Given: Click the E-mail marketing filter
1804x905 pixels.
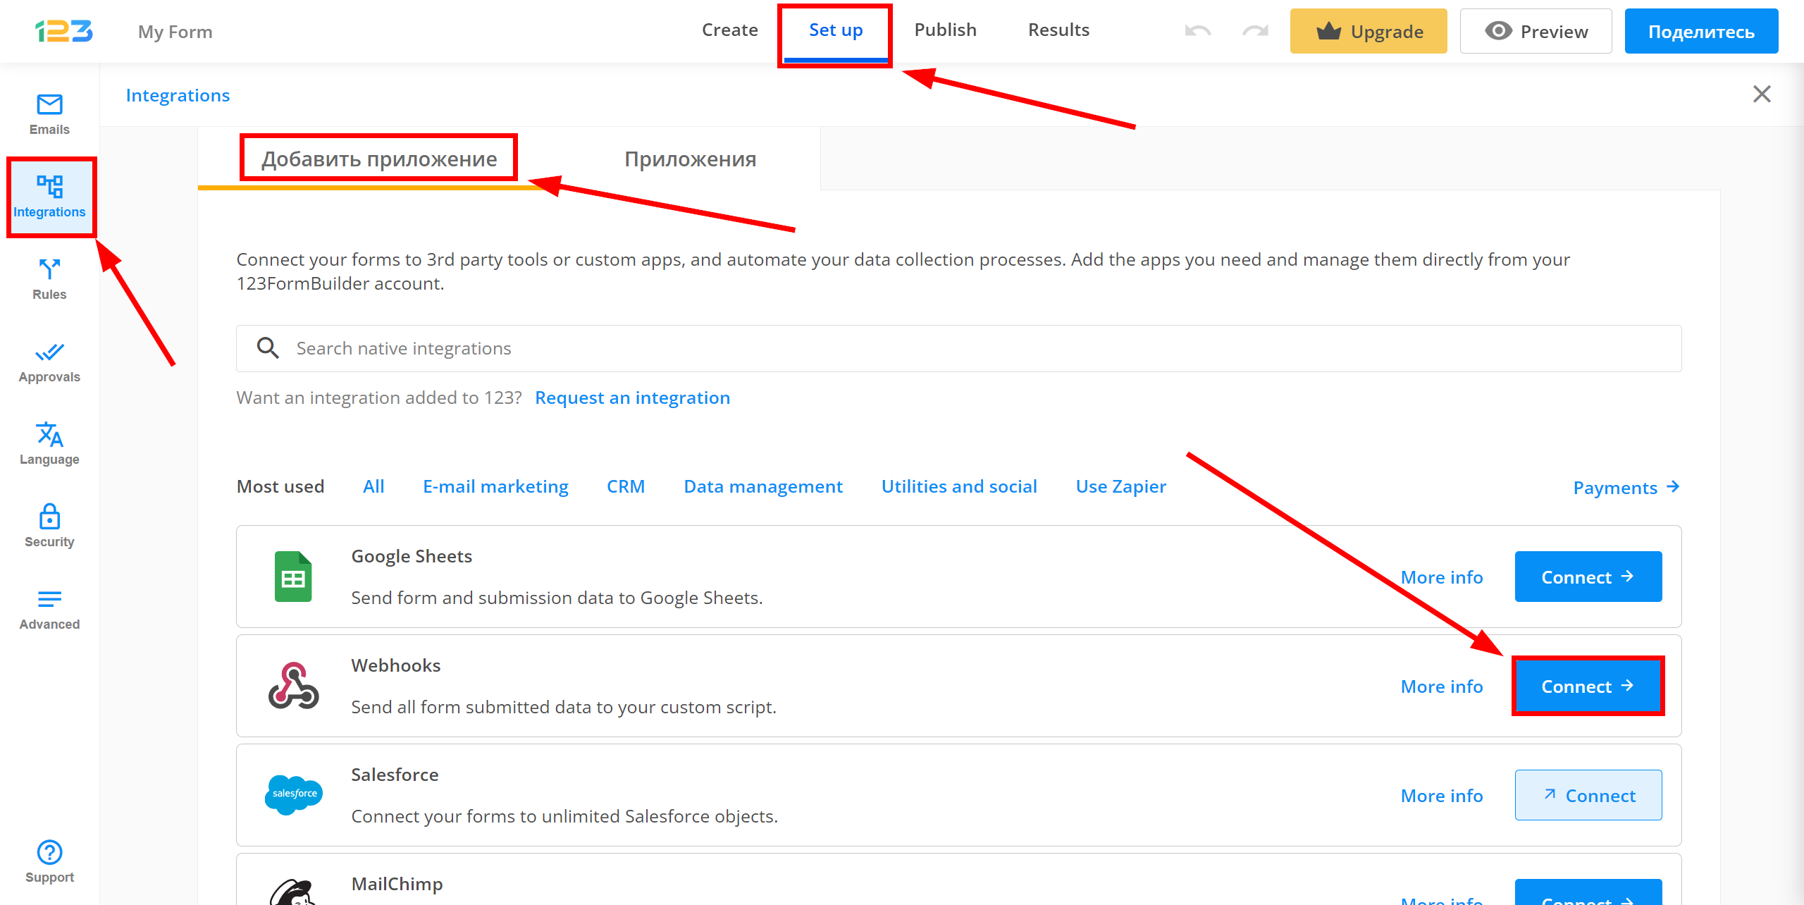Looking at the screenshot, I should click(495, 486).
